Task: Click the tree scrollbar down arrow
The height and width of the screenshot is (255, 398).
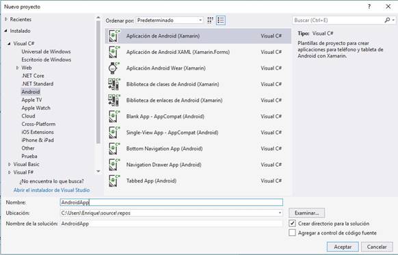Action: (x=98, y=172)
